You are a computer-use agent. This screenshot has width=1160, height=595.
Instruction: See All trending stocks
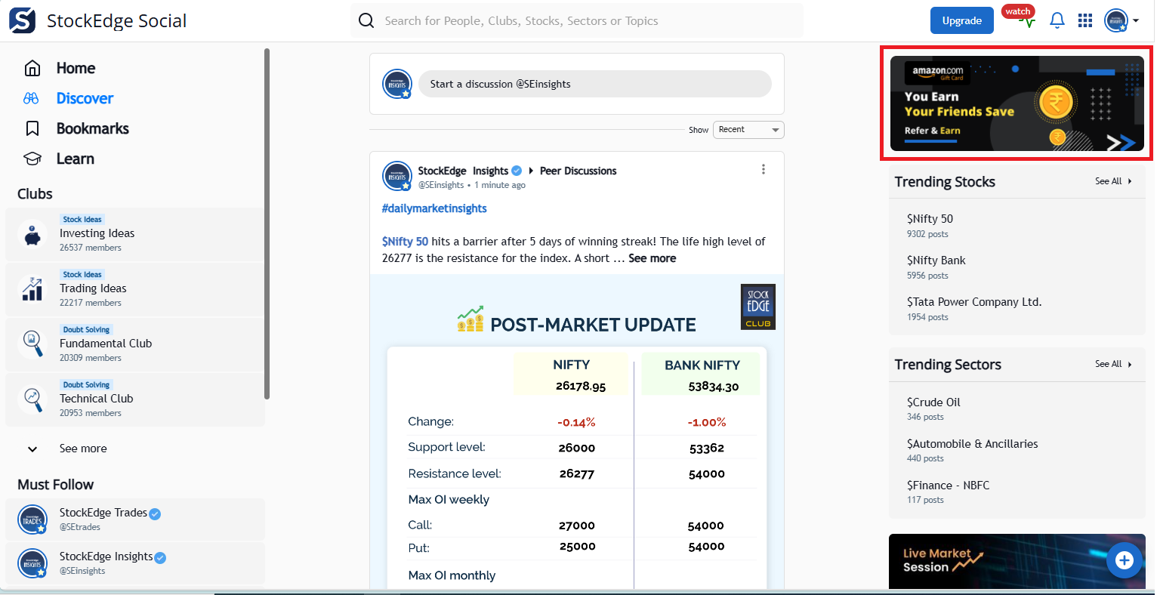click(x=1112, y=181)
